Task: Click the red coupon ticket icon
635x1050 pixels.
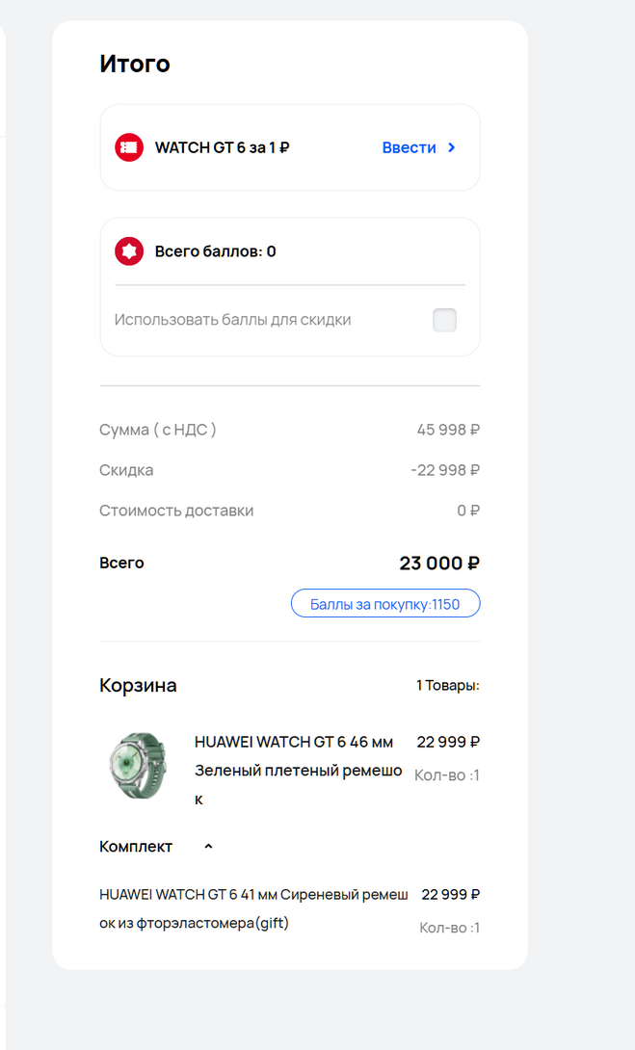Action: 129,147
